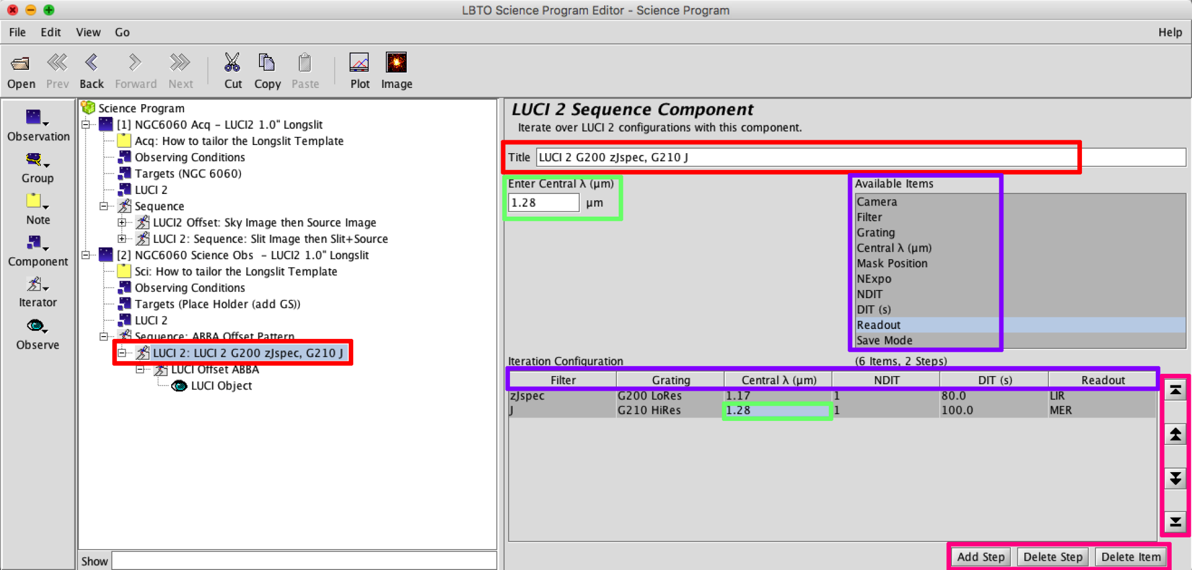1192x570 pixels.
Task: Move the step up one position
Action: coord(1175,434)
